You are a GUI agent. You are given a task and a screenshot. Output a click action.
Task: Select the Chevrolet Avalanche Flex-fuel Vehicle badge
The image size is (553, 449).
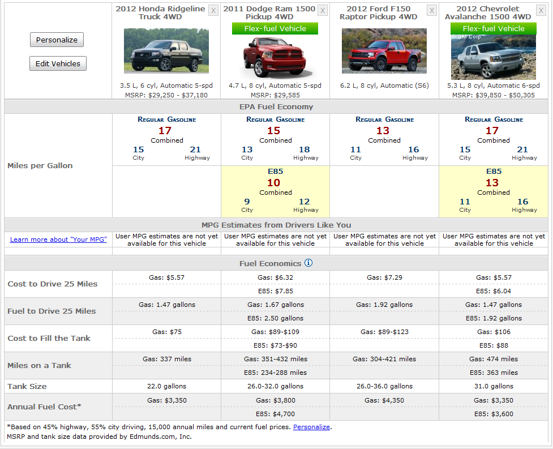point(494,28)
